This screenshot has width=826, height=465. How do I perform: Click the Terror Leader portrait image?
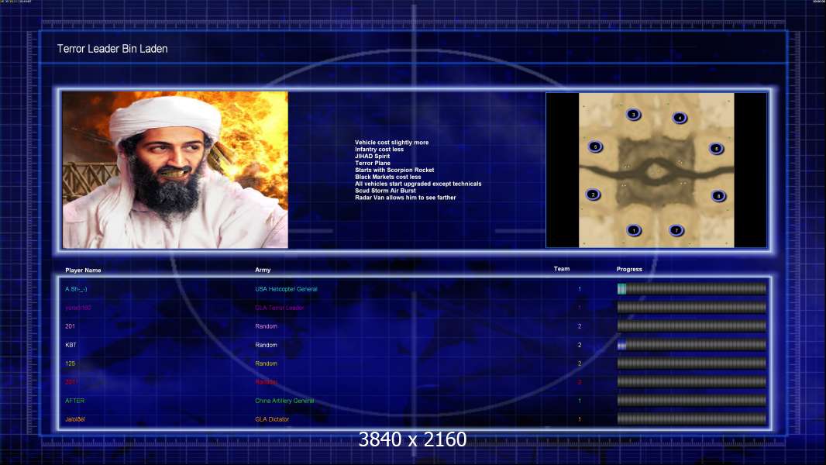pyautogui.click(x=175, y=170)
